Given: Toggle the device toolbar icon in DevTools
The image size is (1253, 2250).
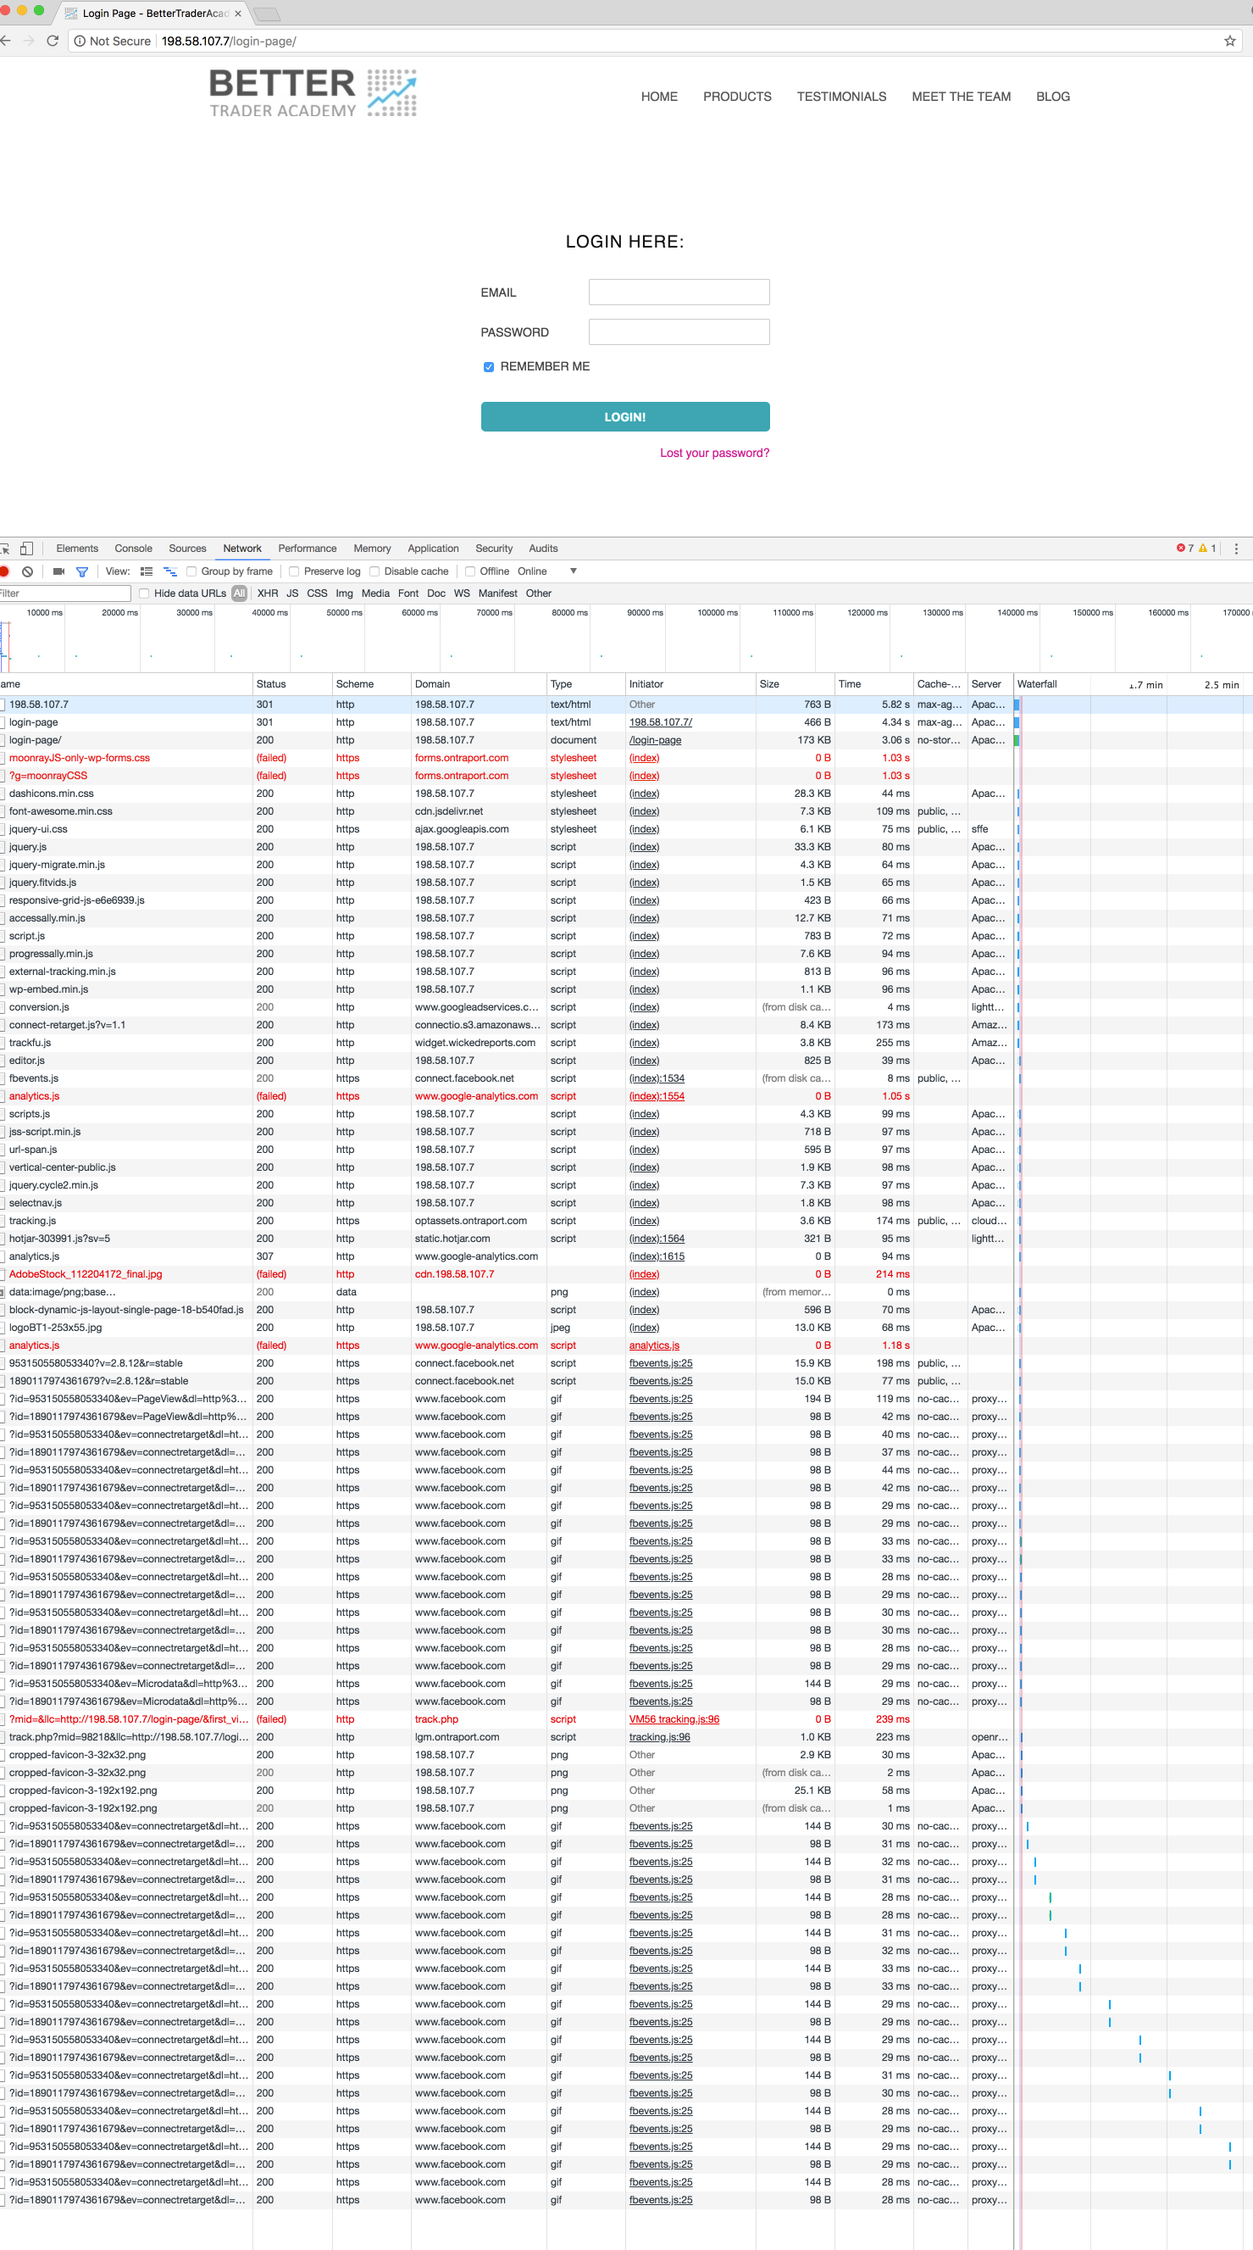Looking at the screenshot, I should pos(26,549).
